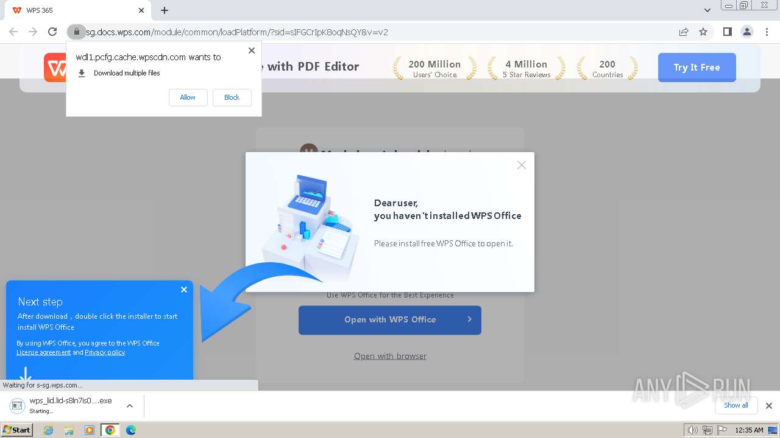Open Action Center flag icon
The width and height of the screenshot is (780, 438).
pos(722,430)
